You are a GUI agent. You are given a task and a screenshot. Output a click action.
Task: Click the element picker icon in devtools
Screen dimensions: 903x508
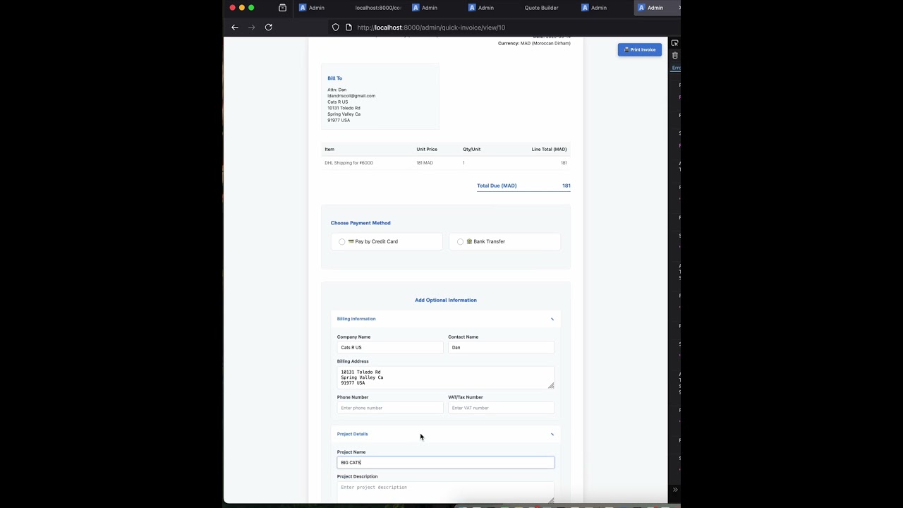tap(674, 43)
